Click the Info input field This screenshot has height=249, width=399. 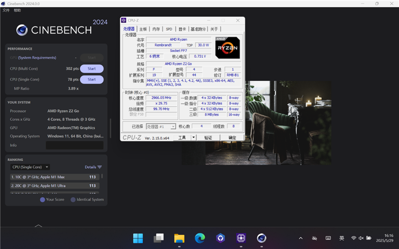click(x=74, y=145)
